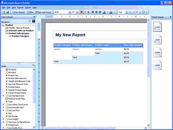
Task: Expand the Sum Reorder Point field
Action: [x=3, y=107]
